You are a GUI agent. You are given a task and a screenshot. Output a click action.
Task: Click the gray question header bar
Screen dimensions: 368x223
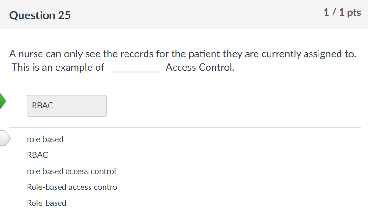(184, 14)
